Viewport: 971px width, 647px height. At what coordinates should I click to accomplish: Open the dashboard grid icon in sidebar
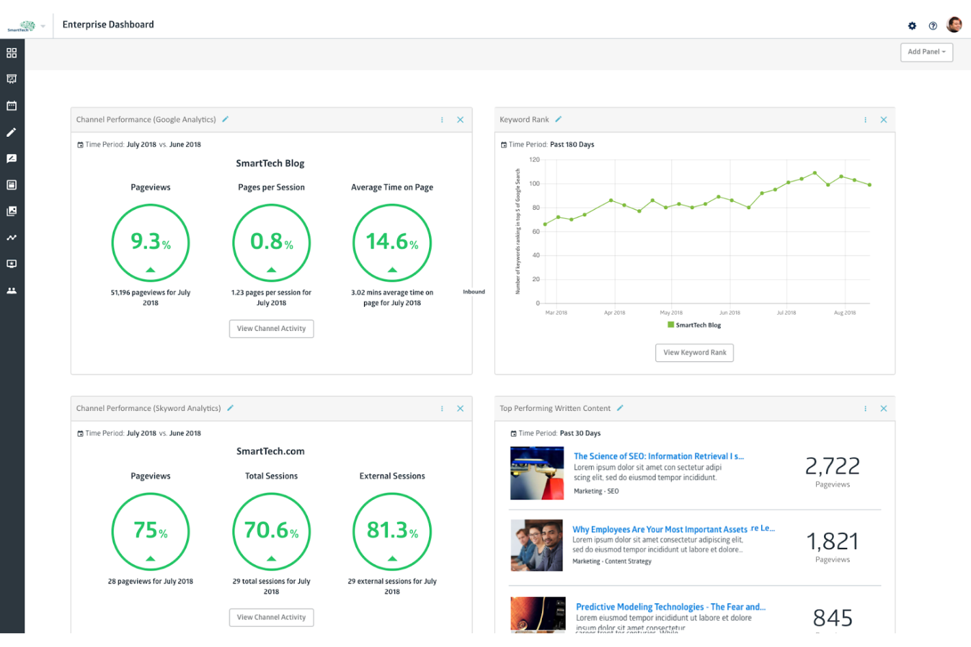(x=12, y=53)
